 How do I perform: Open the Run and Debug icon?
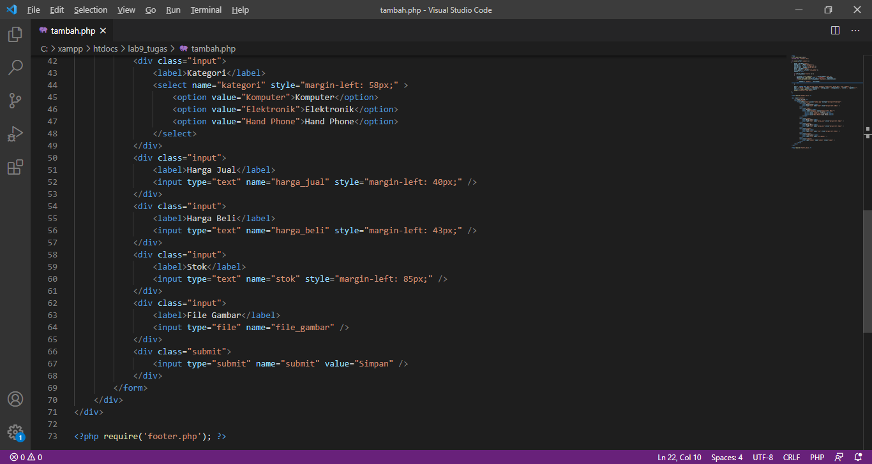coord(15,134)
